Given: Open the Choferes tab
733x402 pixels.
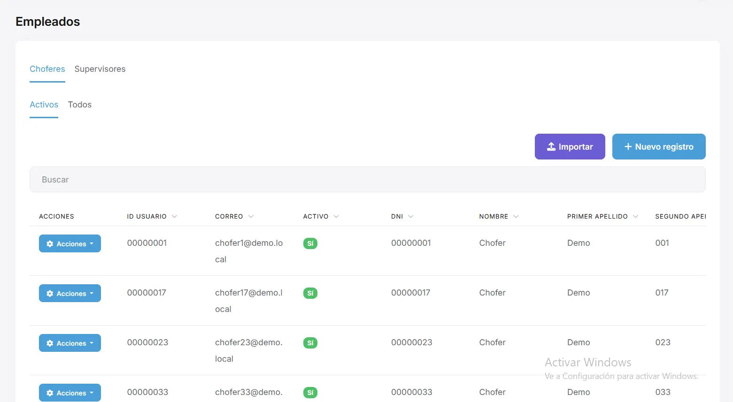Looking at the screenshot, I should pyautogui.click(x=47, y=69).
